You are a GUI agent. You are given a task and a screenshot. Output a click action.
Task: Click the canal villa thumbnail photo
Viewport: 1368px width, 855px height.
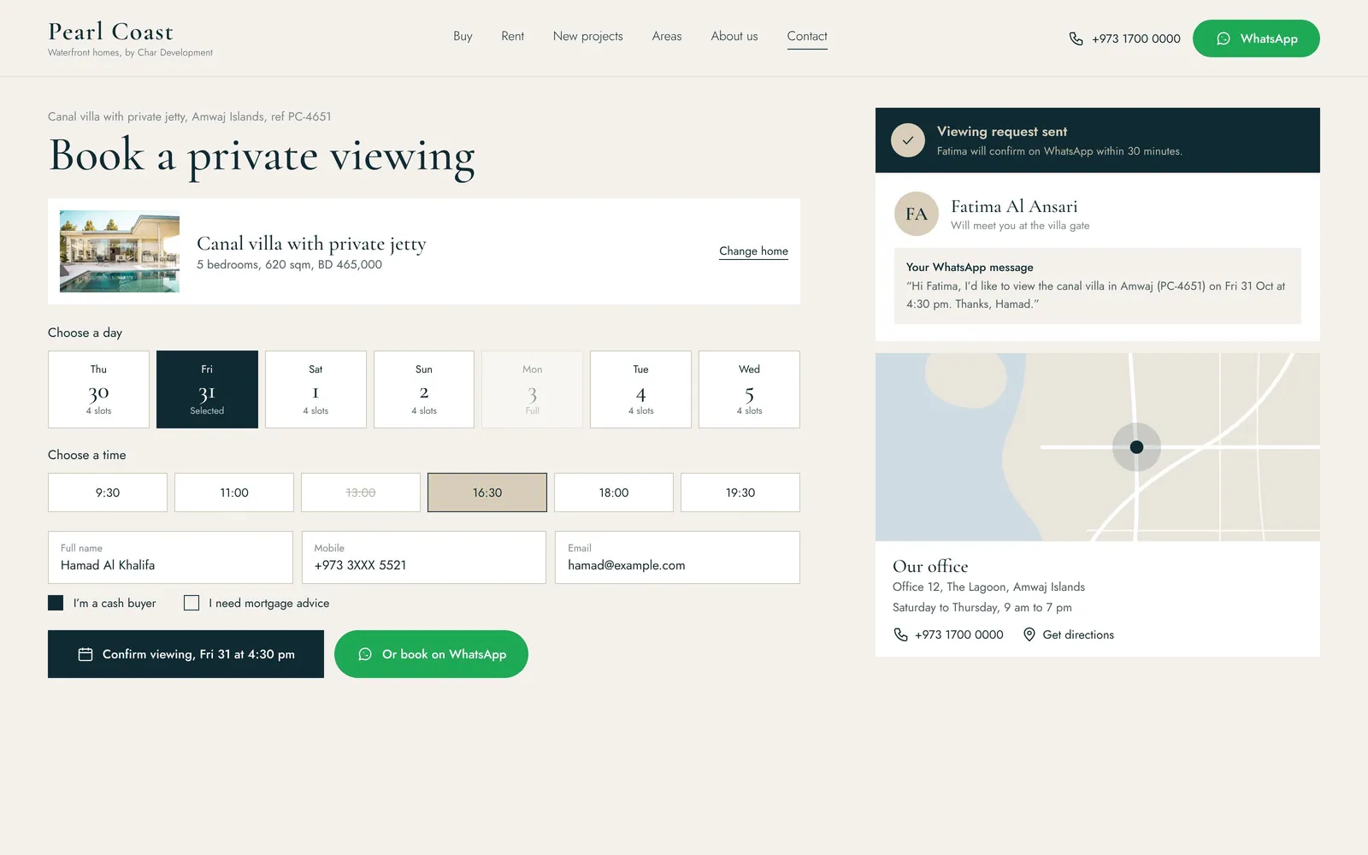point(120,251)
